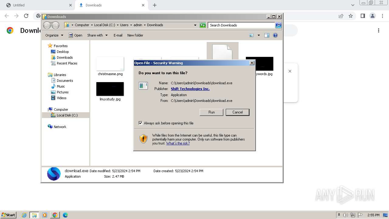389x219 pixels.
Task: Click Explorer forward navigation button
Action: click(56, 25)
